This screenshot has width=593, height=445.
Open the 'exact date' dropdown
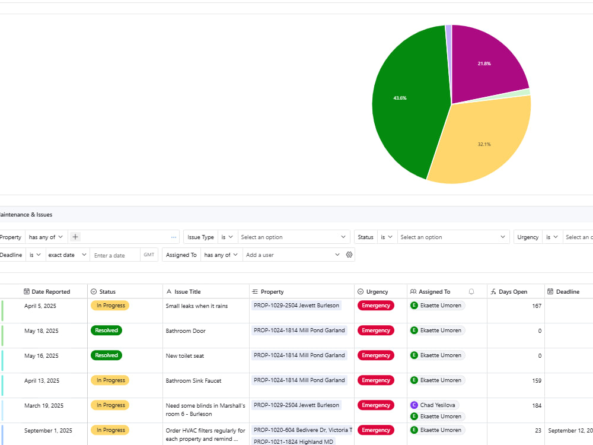pos(68,255)
